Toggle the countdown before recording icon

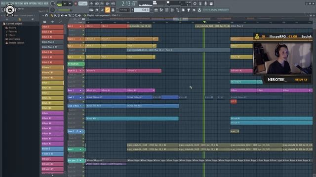coord(102,3)
